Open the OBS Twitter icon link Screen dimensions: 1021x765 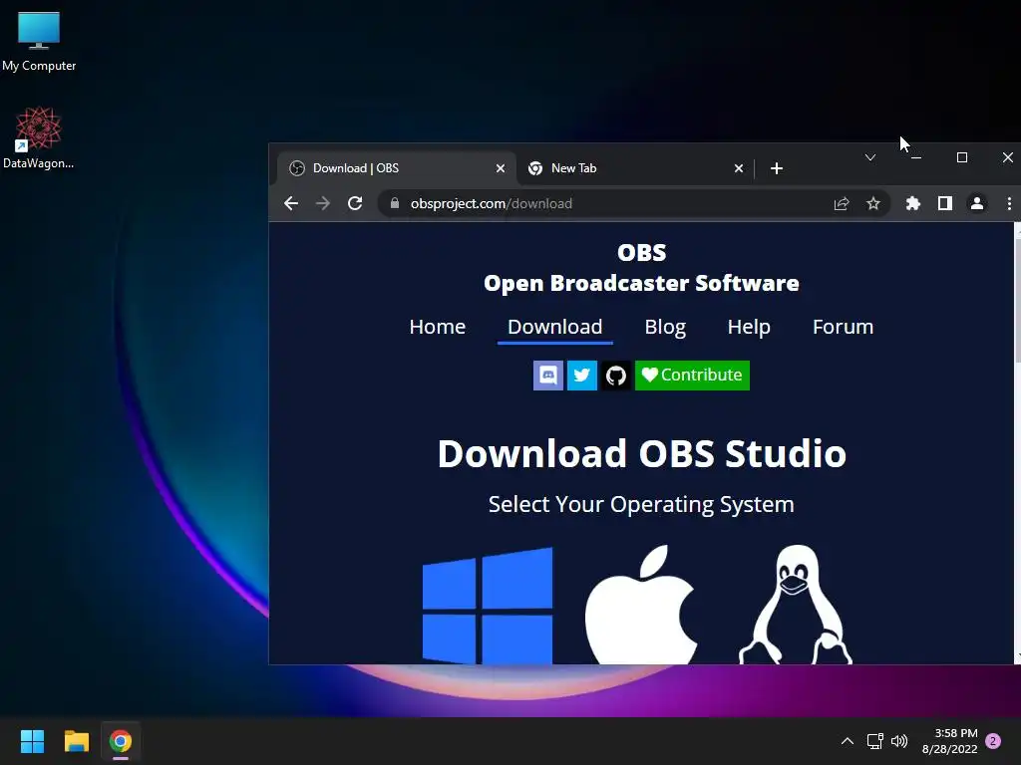582,376
